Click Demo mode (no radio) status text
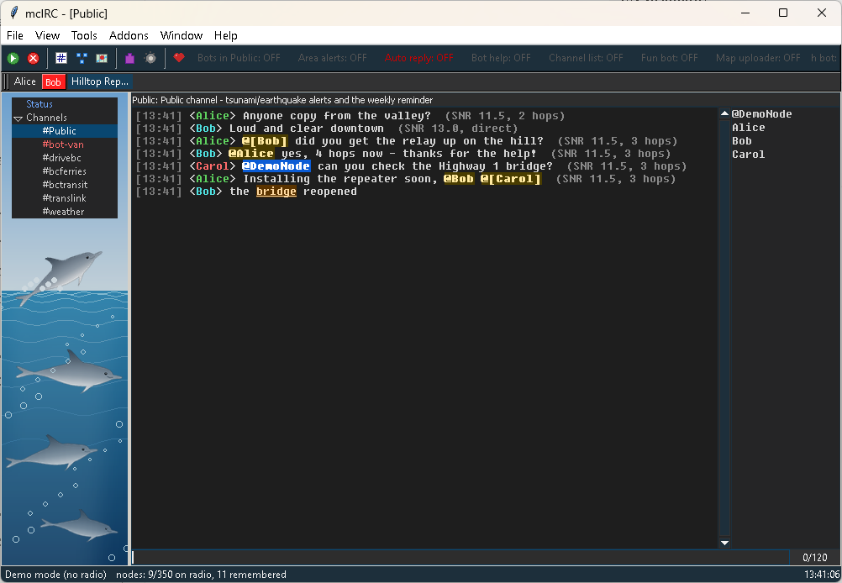This screenshot has width=842, height=583. [x=55, y=575]
